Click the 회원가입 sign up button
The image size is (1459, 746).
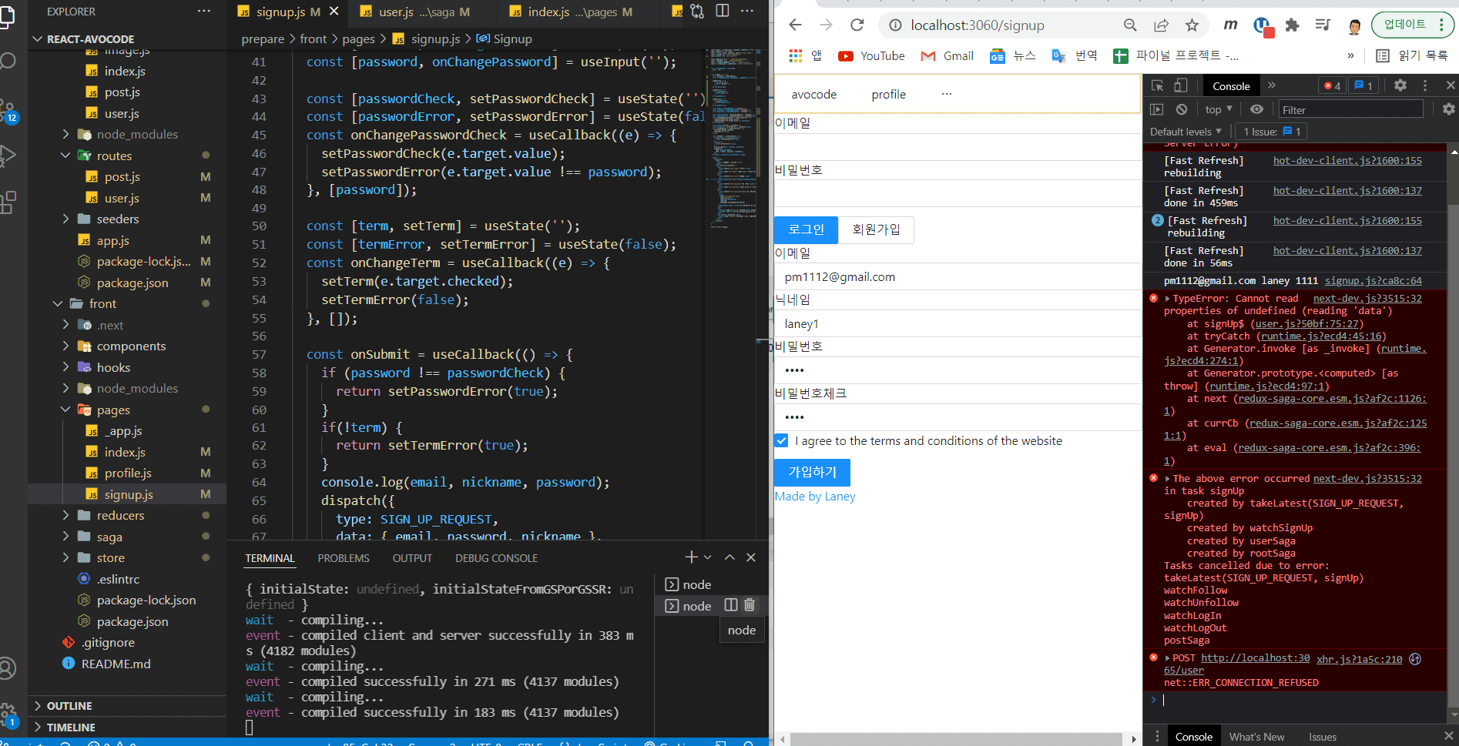(x=876, y=229)
